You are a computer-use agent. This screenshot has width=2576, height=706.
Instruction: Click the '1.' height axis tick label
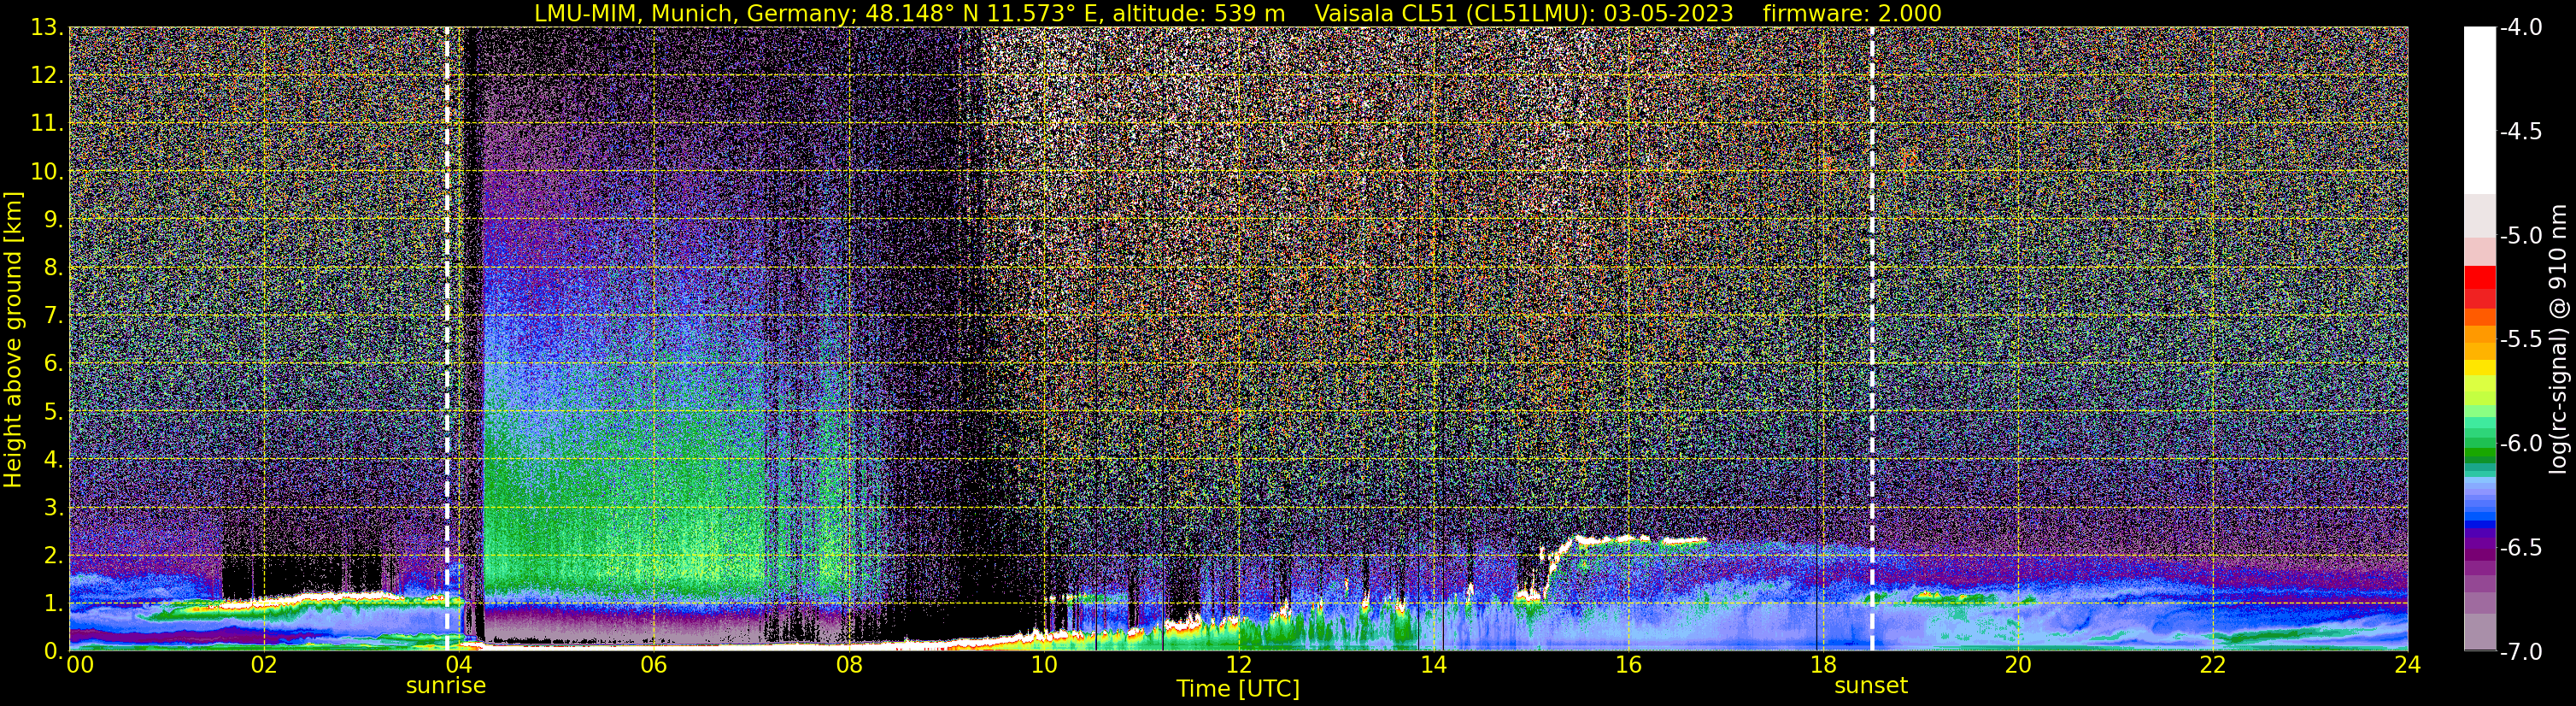pos(53,604)
